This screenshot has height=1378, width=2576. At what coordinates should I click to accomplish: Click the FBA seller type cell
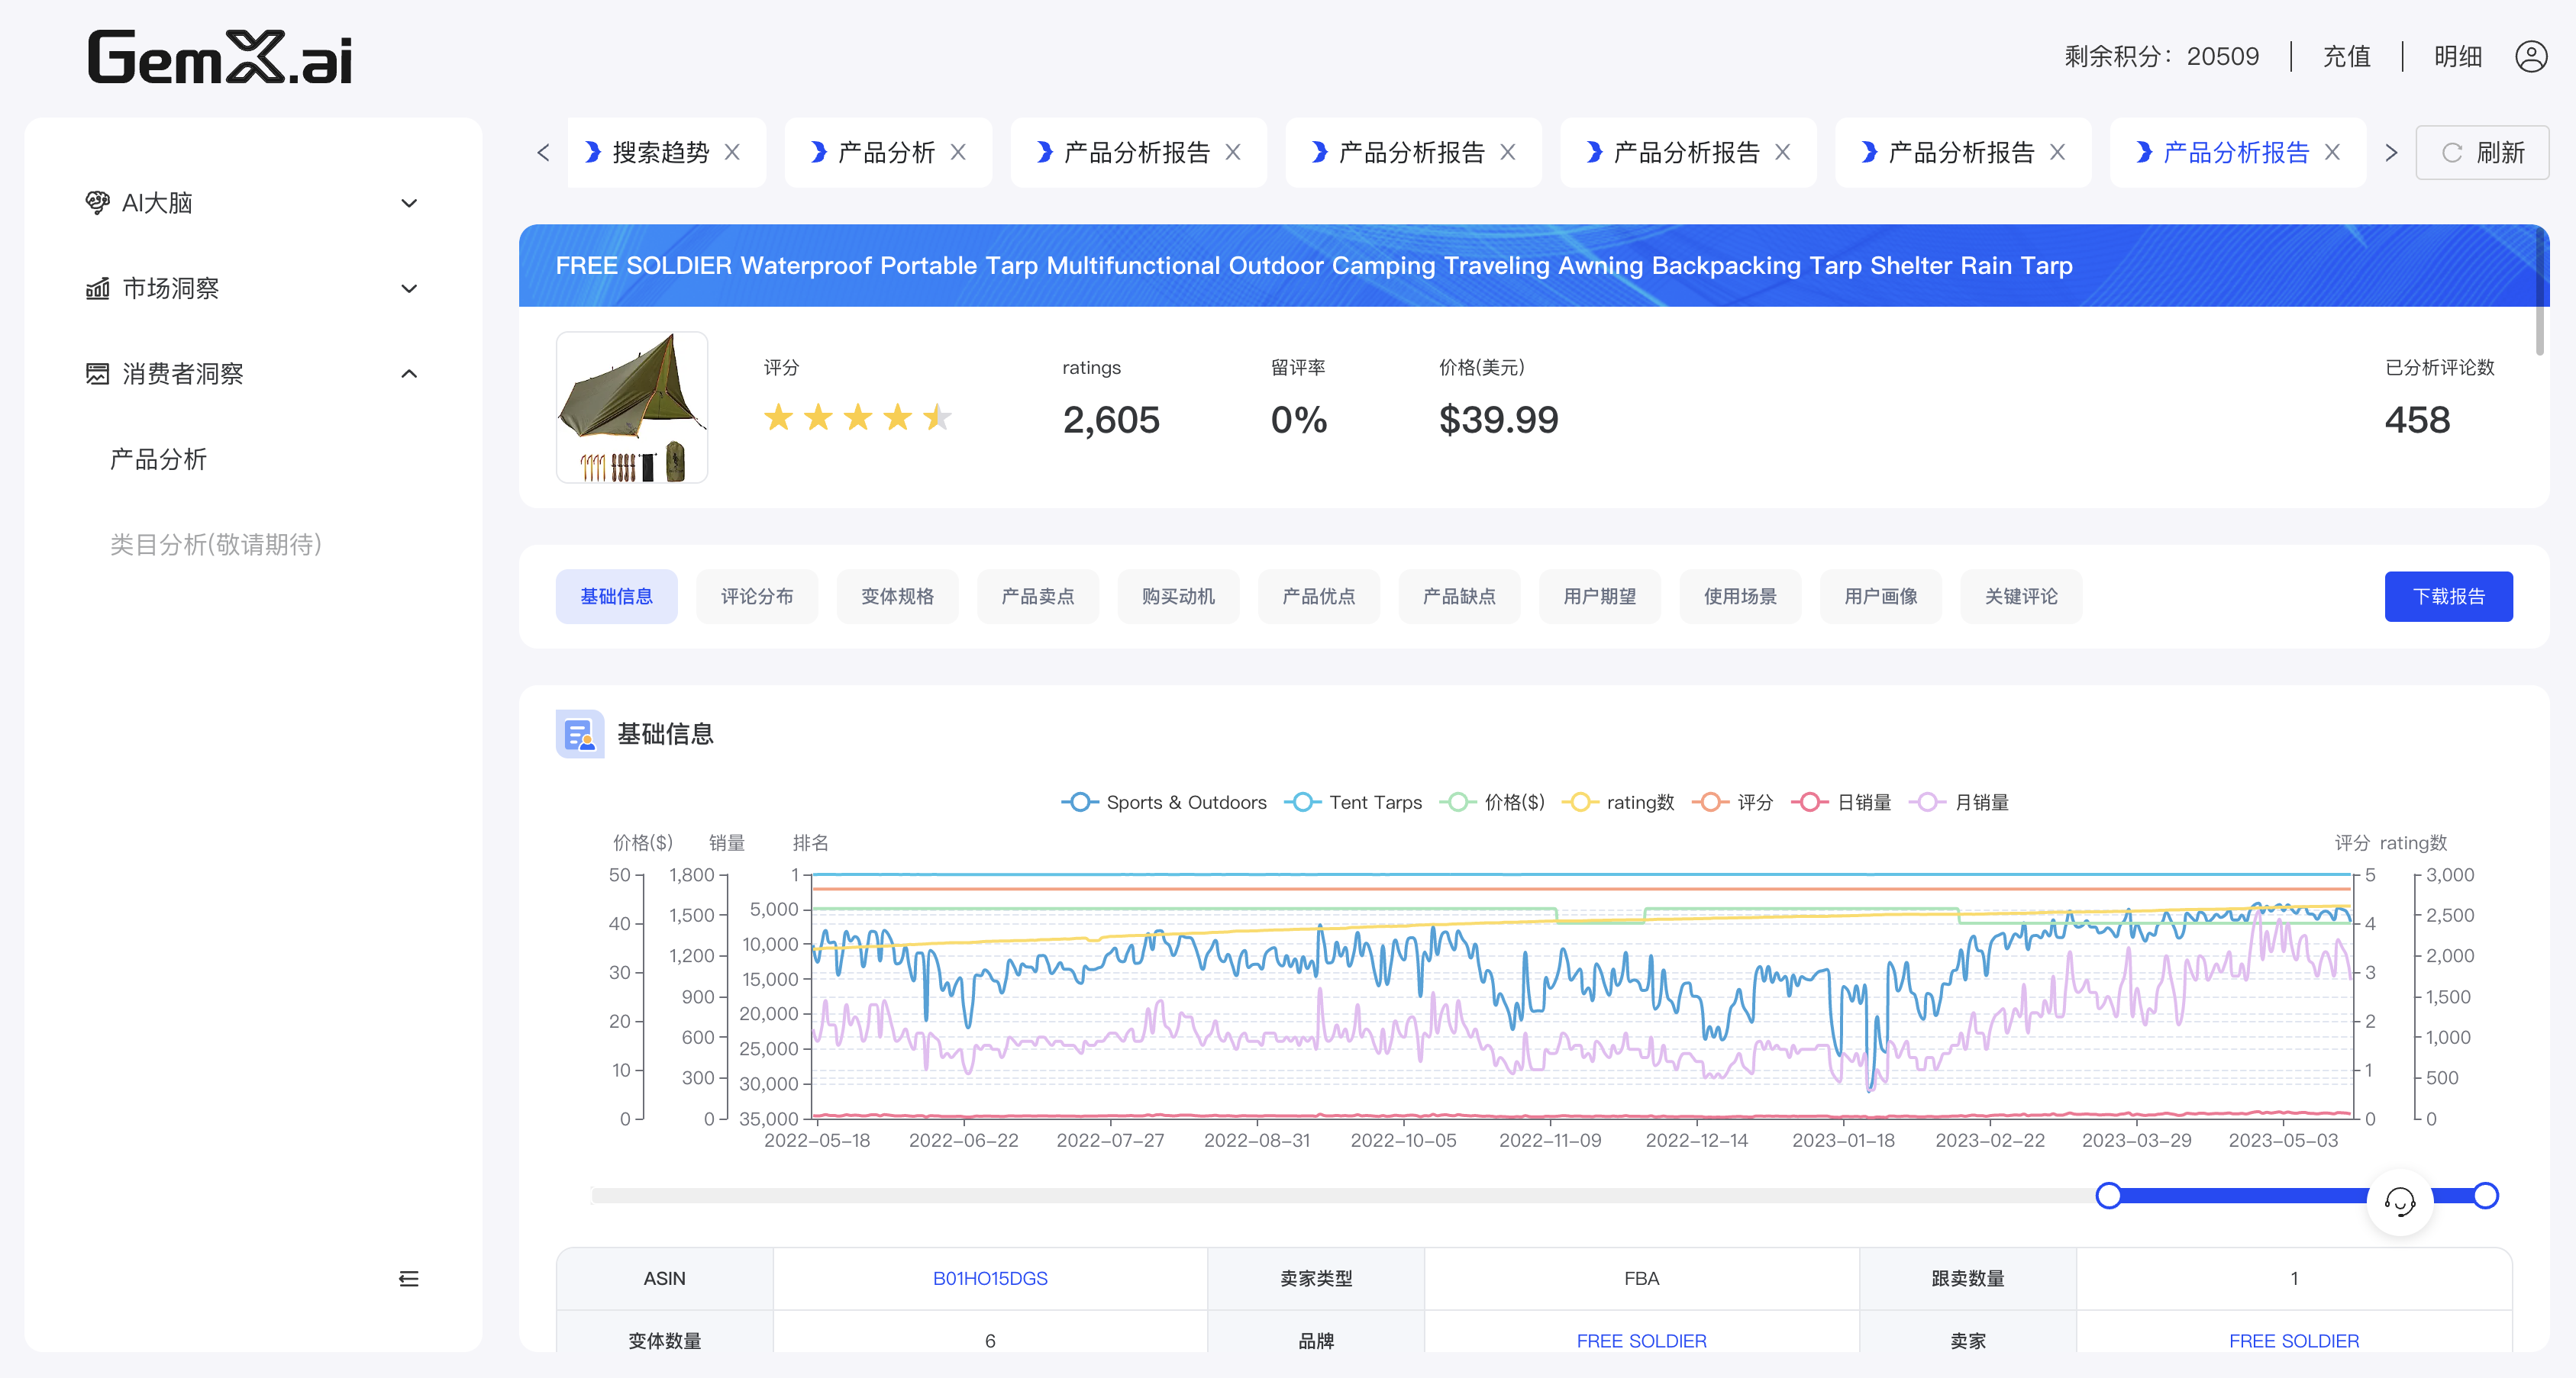click(x=1641, y=1279)
